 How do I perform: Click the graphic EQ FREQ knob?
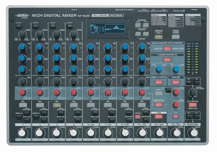point(158,69)
